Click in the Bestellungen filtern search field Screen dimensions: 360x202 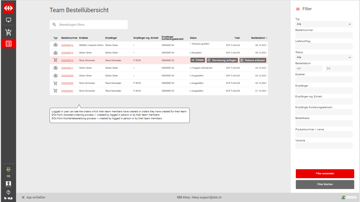click(x=91, y=25)
